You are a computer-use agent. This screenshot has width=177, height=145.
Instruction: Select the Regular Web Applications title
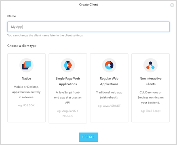pyautogui.click(x=109, y=81)
